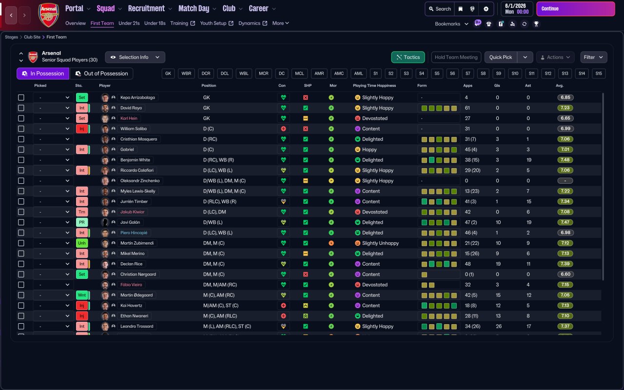
Task: Open the kit shirt shortcut icon
Action: pyautogui.click(x=489, y=24)
